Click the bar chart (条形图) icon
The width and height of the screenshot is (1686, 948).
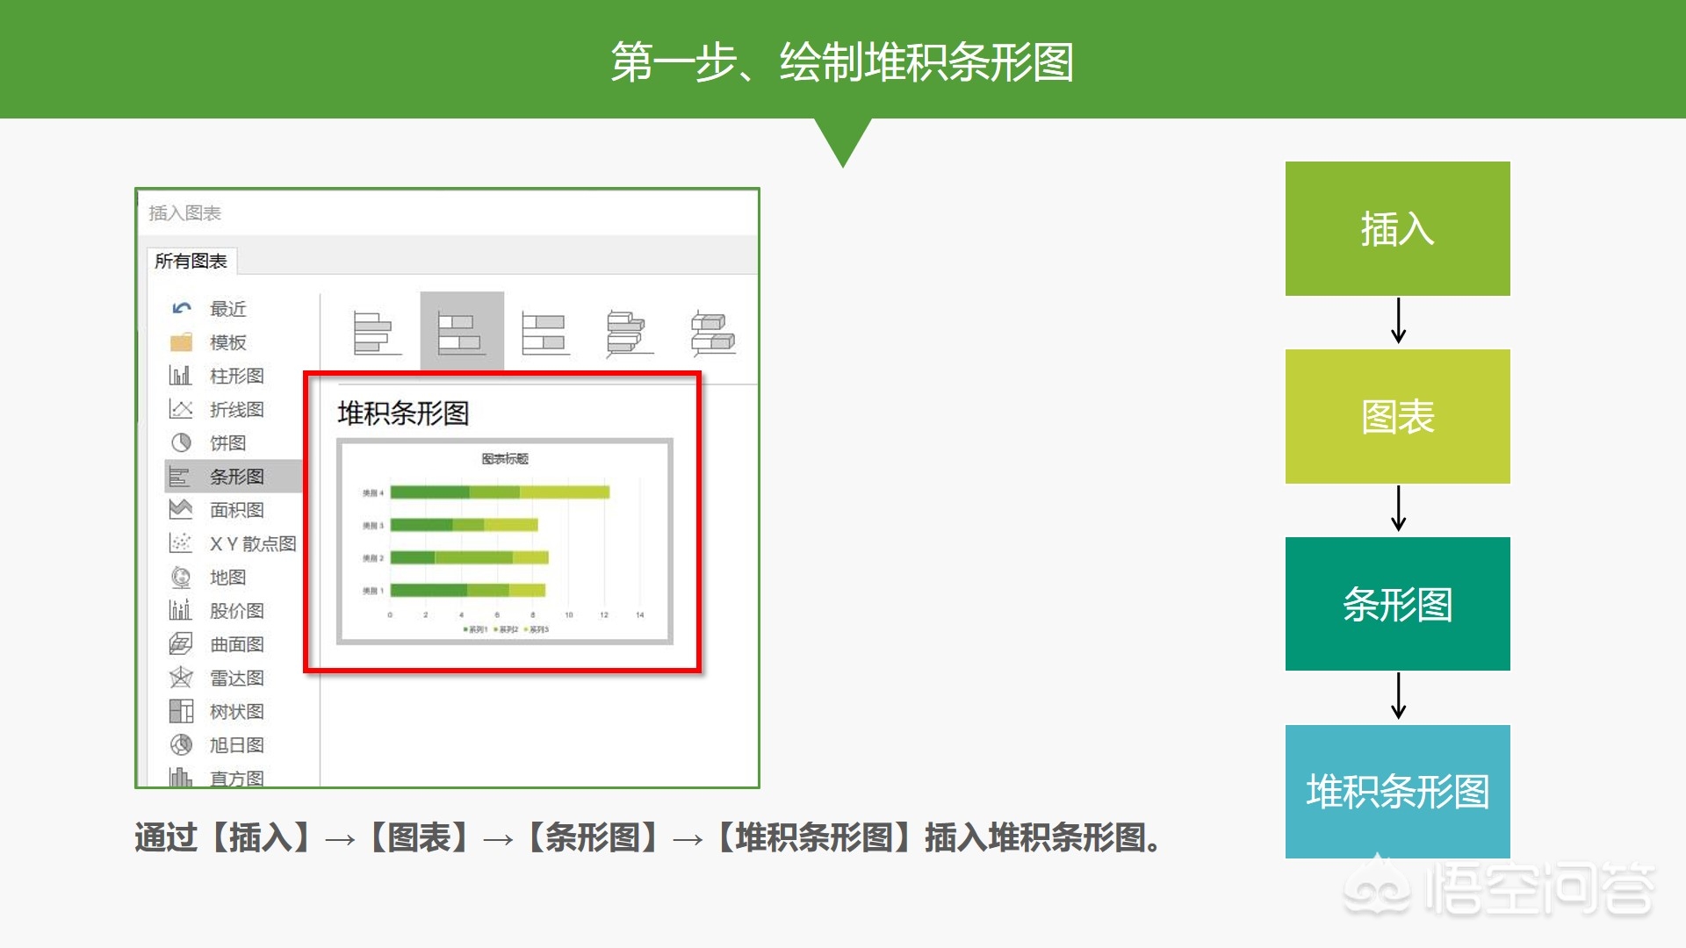click(179, 477)
